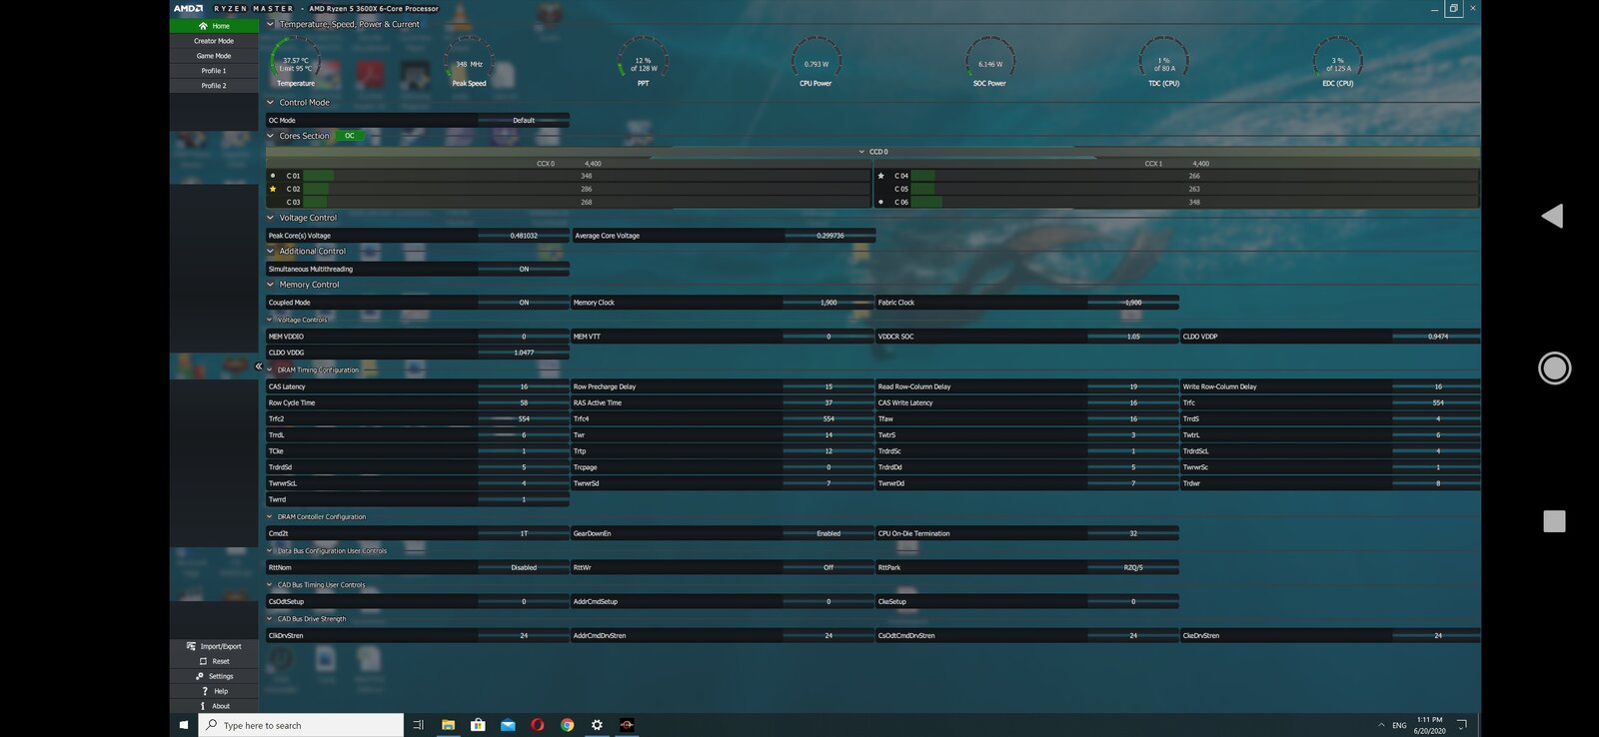Click the TDC (CPU) gauge
This screenshot has width=1599, height=737.
1163,62
